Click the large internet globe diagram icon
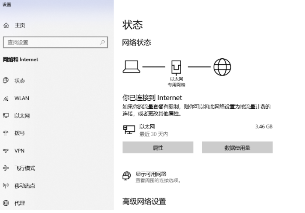Screen dimensions: 305x213 pyautogui.click(x=222, y=67)
